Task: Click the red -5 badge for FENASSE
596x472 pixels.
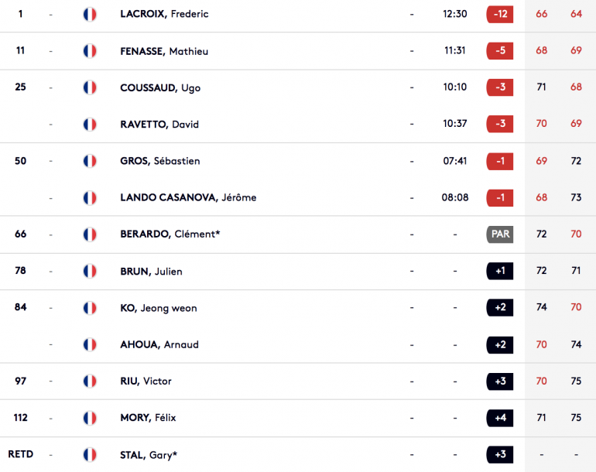Action: (500, 51)
